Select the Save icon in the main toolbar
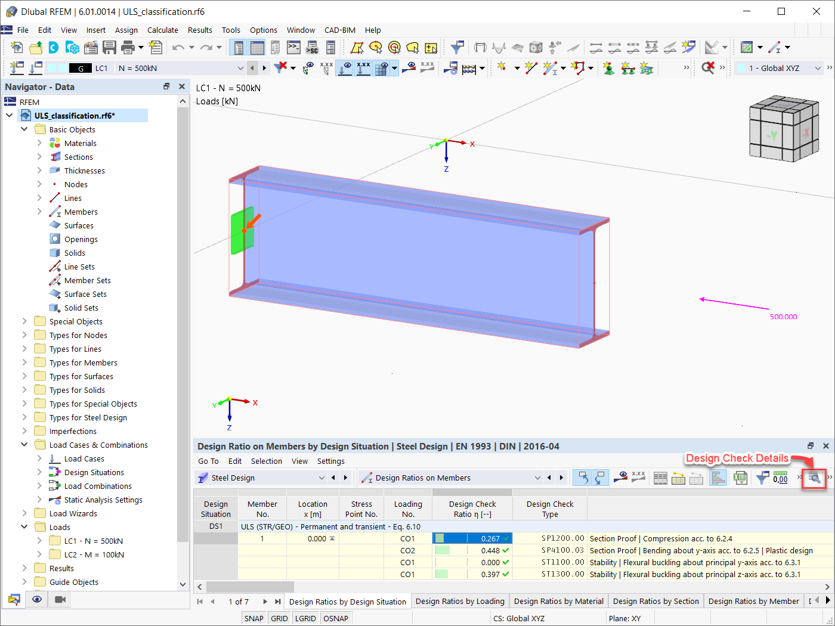This screenshot has height=626, width=835. point(110,47)
